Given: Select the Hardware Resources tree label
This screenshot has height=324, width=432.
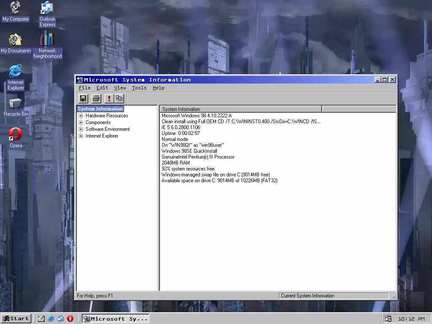Looking at the screenshot, I should [107, 116].
